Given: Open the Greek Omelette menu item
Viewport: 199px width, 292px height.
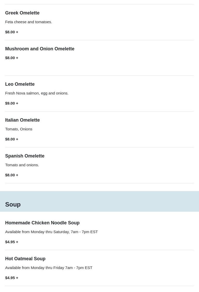Looking at the screenshot, I should [x=22, y=13].
